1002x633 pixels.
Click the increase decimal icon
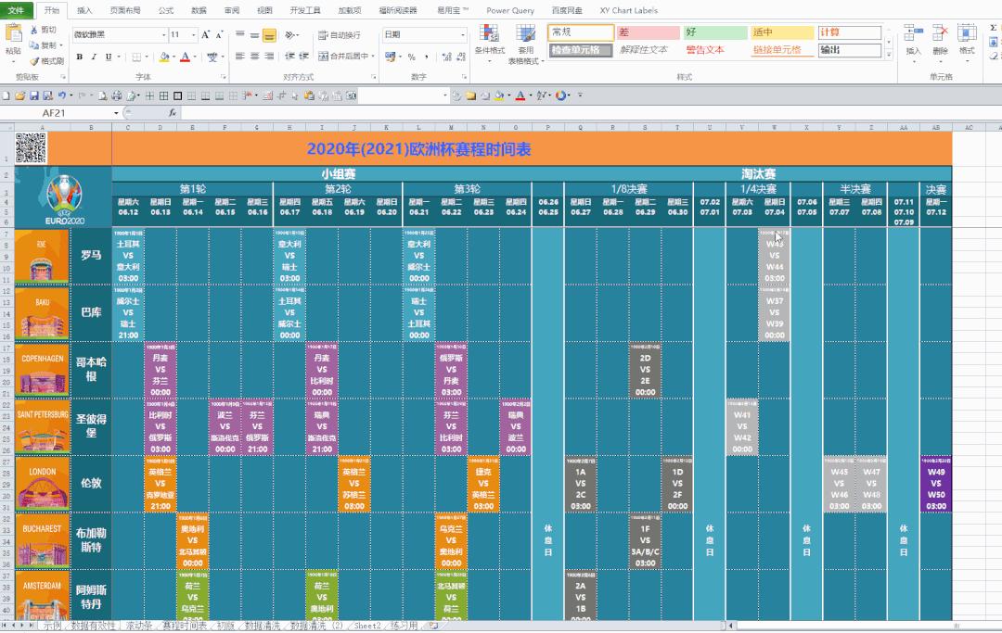click(x=446, y=57)
